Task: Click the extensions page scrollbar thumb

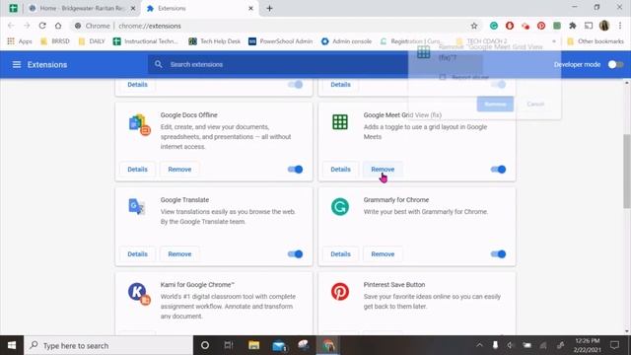Action: tap(627, 172)
